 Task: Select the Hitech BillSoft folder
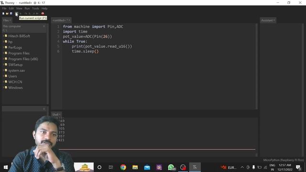[x=19, y=36]
